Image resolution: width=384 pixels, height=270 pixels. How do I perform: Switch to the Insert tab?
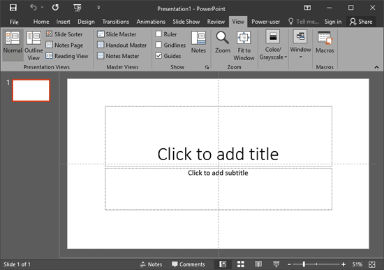pos(63,22)
